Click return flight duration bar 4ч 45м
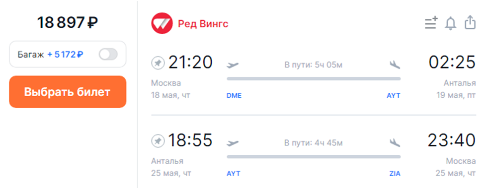 pos(314,157)
